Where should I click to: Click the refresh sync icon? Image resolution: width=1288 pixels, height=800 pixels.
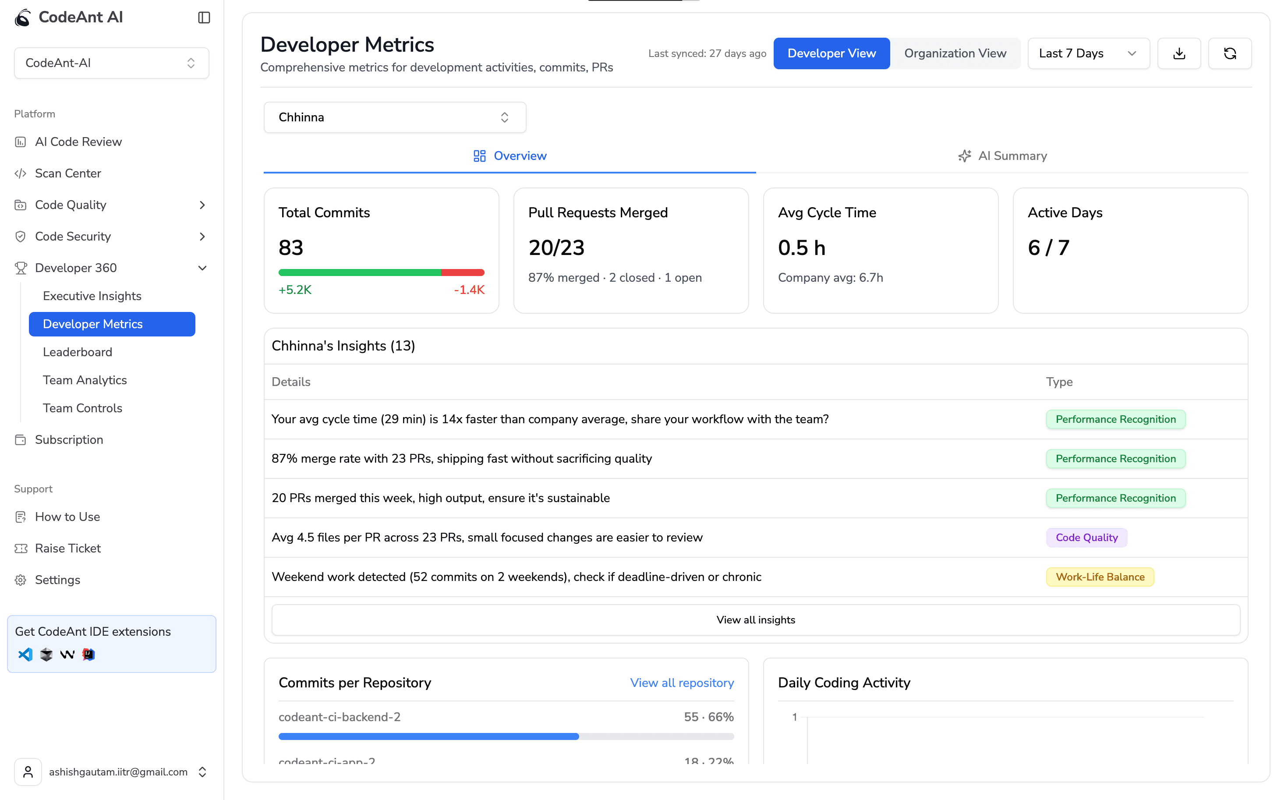pyautogui.click(x=1229, y=53)
